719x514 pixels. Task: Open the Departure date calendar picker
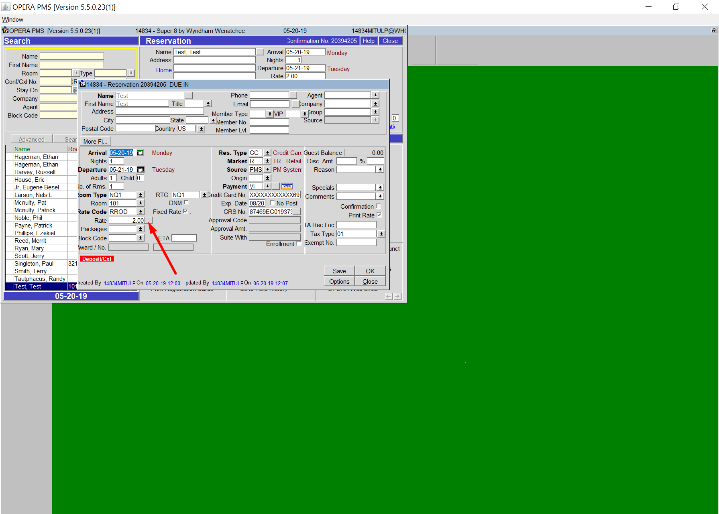[141, 169]
